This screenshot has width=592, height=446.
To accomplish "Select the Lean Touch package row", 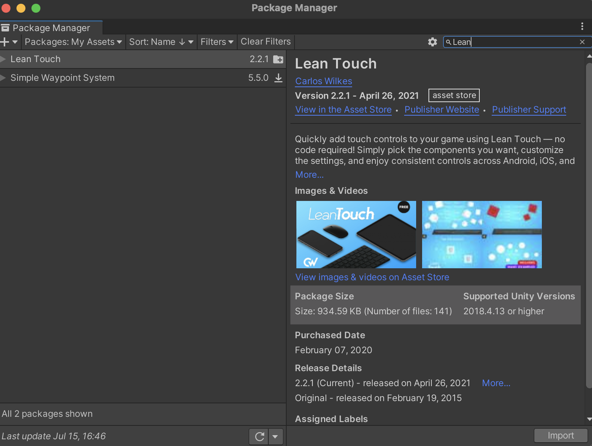I will (143, 59).
